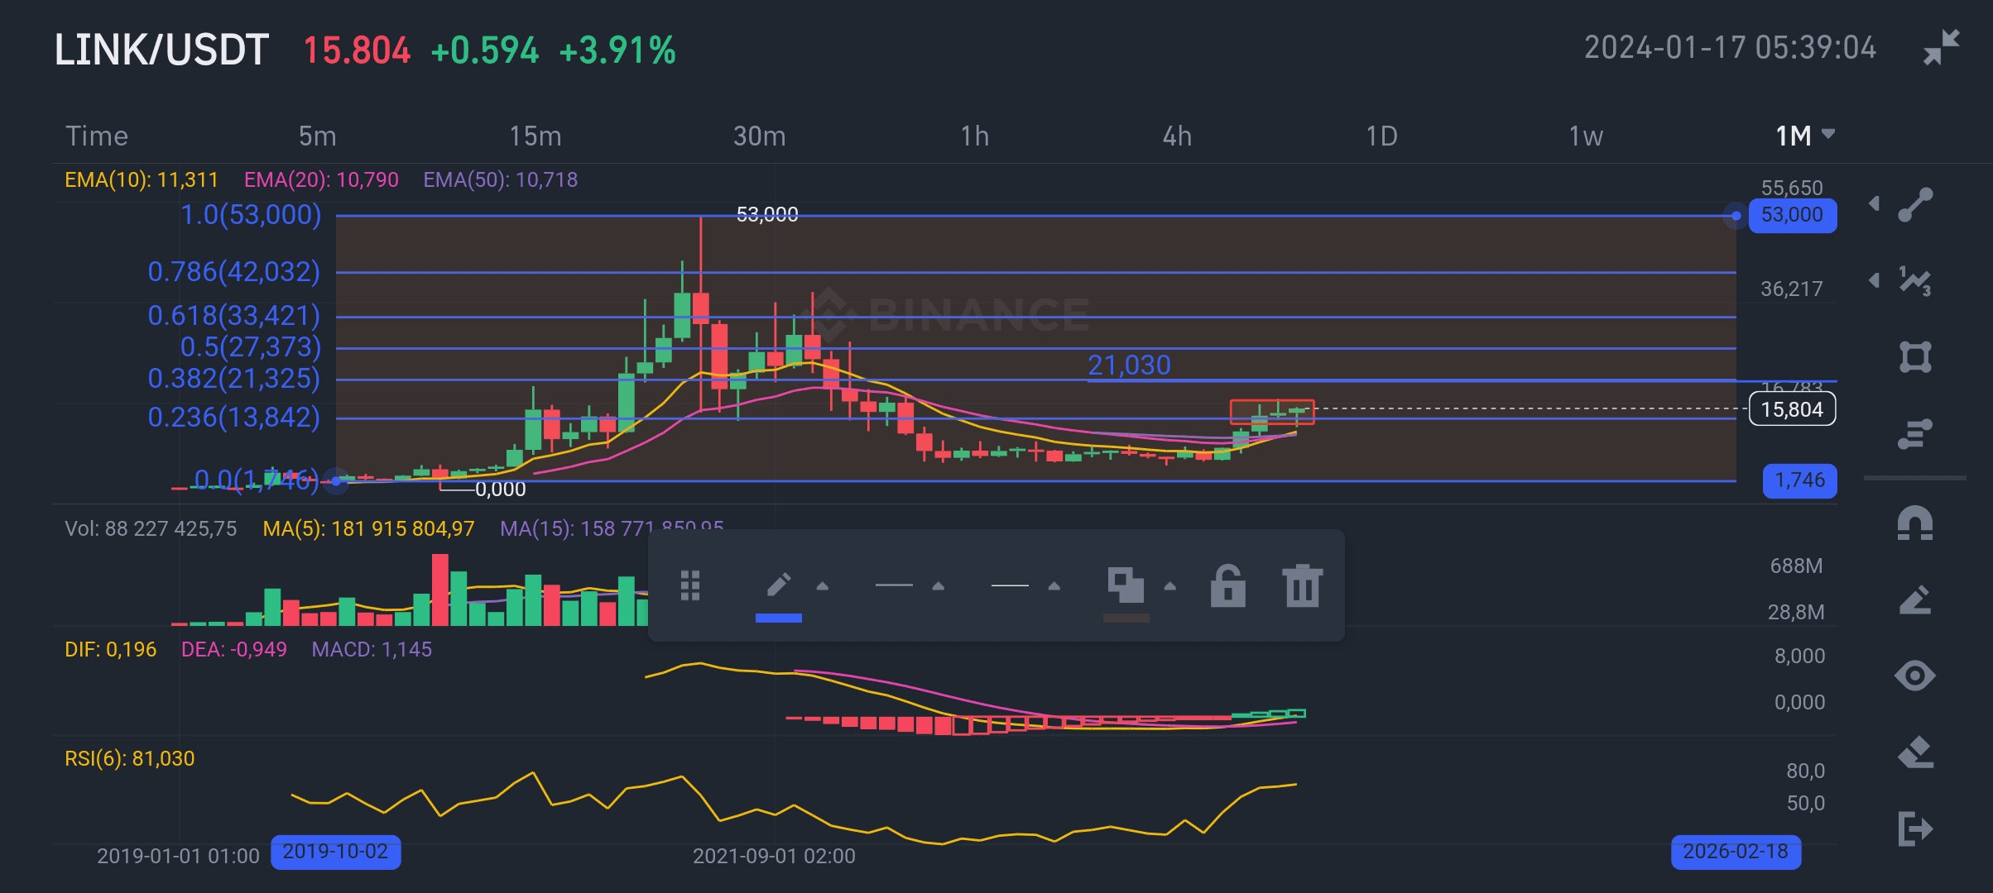Screen dimensions: 1993x893
Task: Click the eraser tool in sidebar
Action: click(x=1915, y=752)
